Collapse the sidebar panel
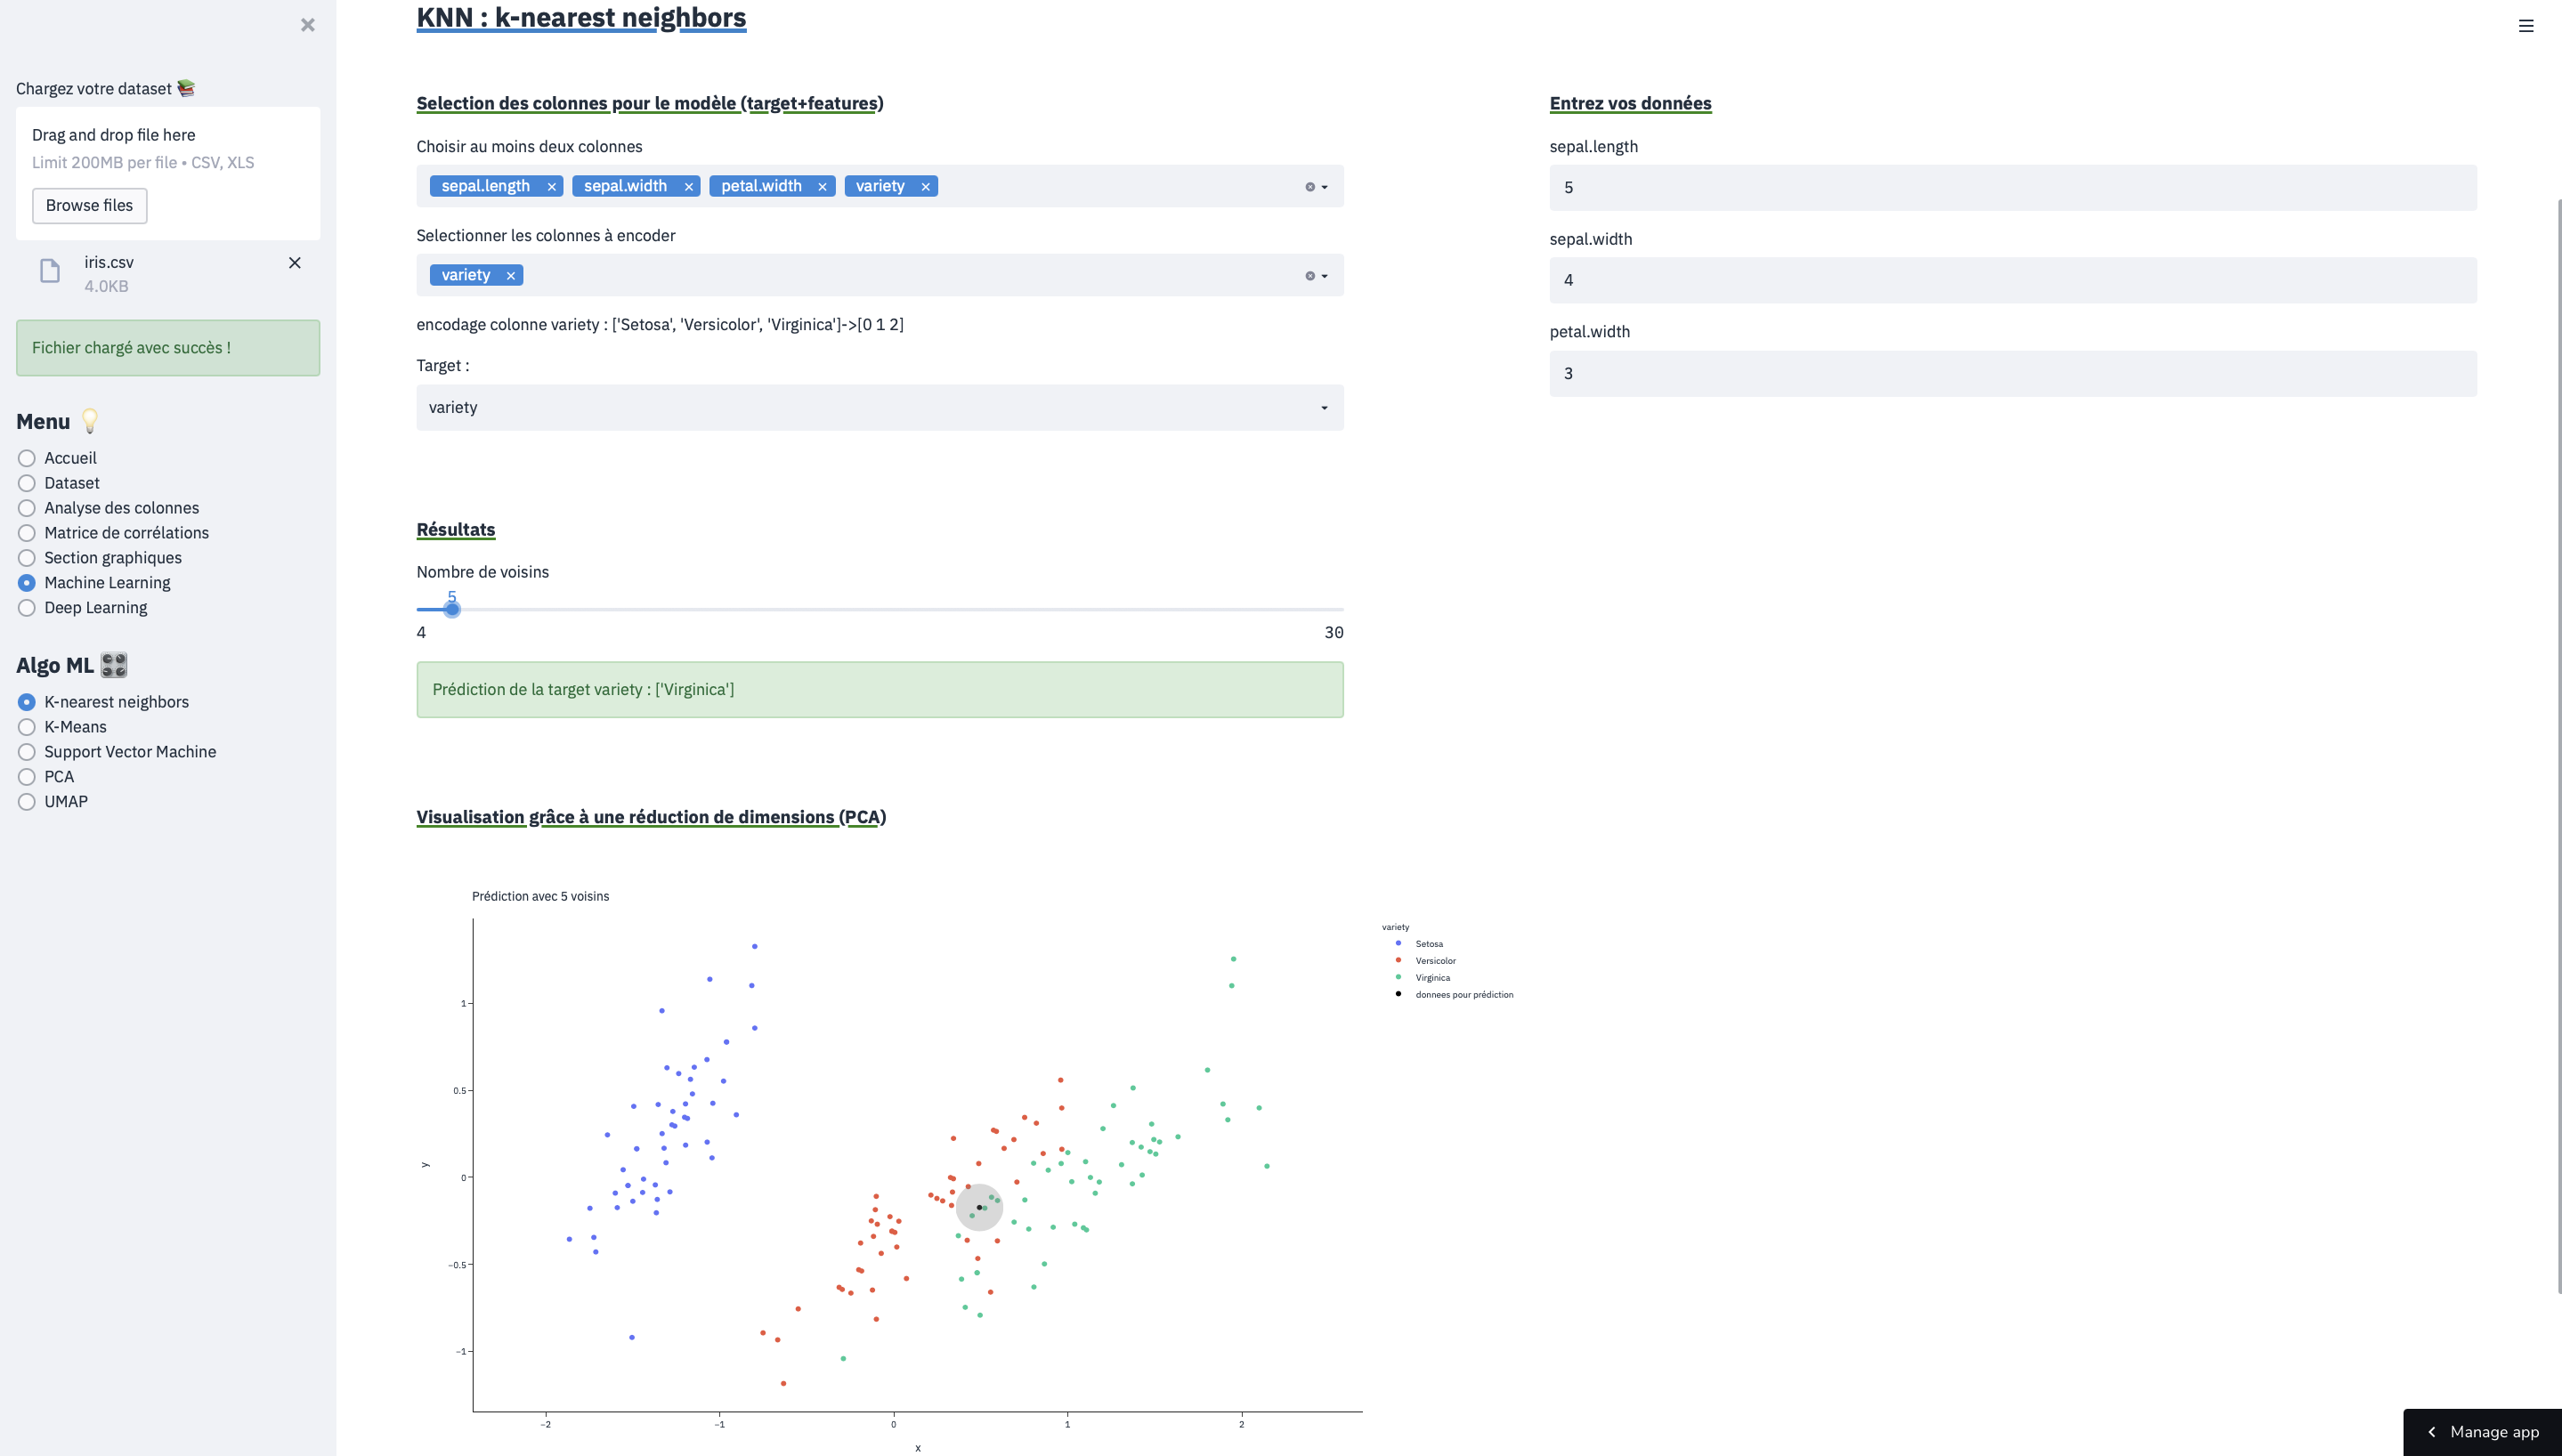This screenshot has height=1456, width=2562. (x=307, y=25)
